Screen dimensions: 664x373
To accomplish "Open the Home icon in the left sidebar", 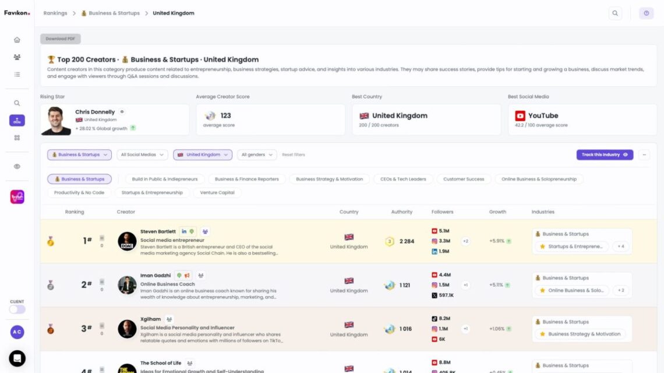I will coord(17,39).
